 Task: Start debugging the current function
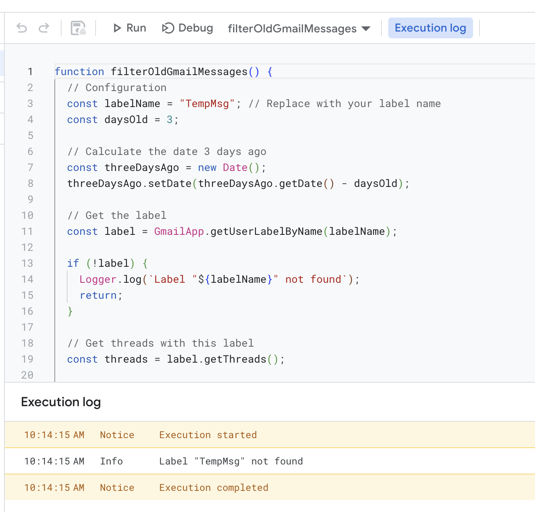tap(187, 28)
